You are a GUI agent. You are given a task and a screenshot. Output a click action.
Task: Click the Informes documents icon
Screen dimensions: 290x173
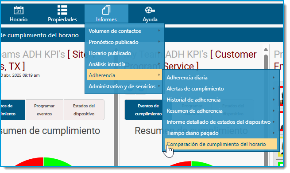106,10
